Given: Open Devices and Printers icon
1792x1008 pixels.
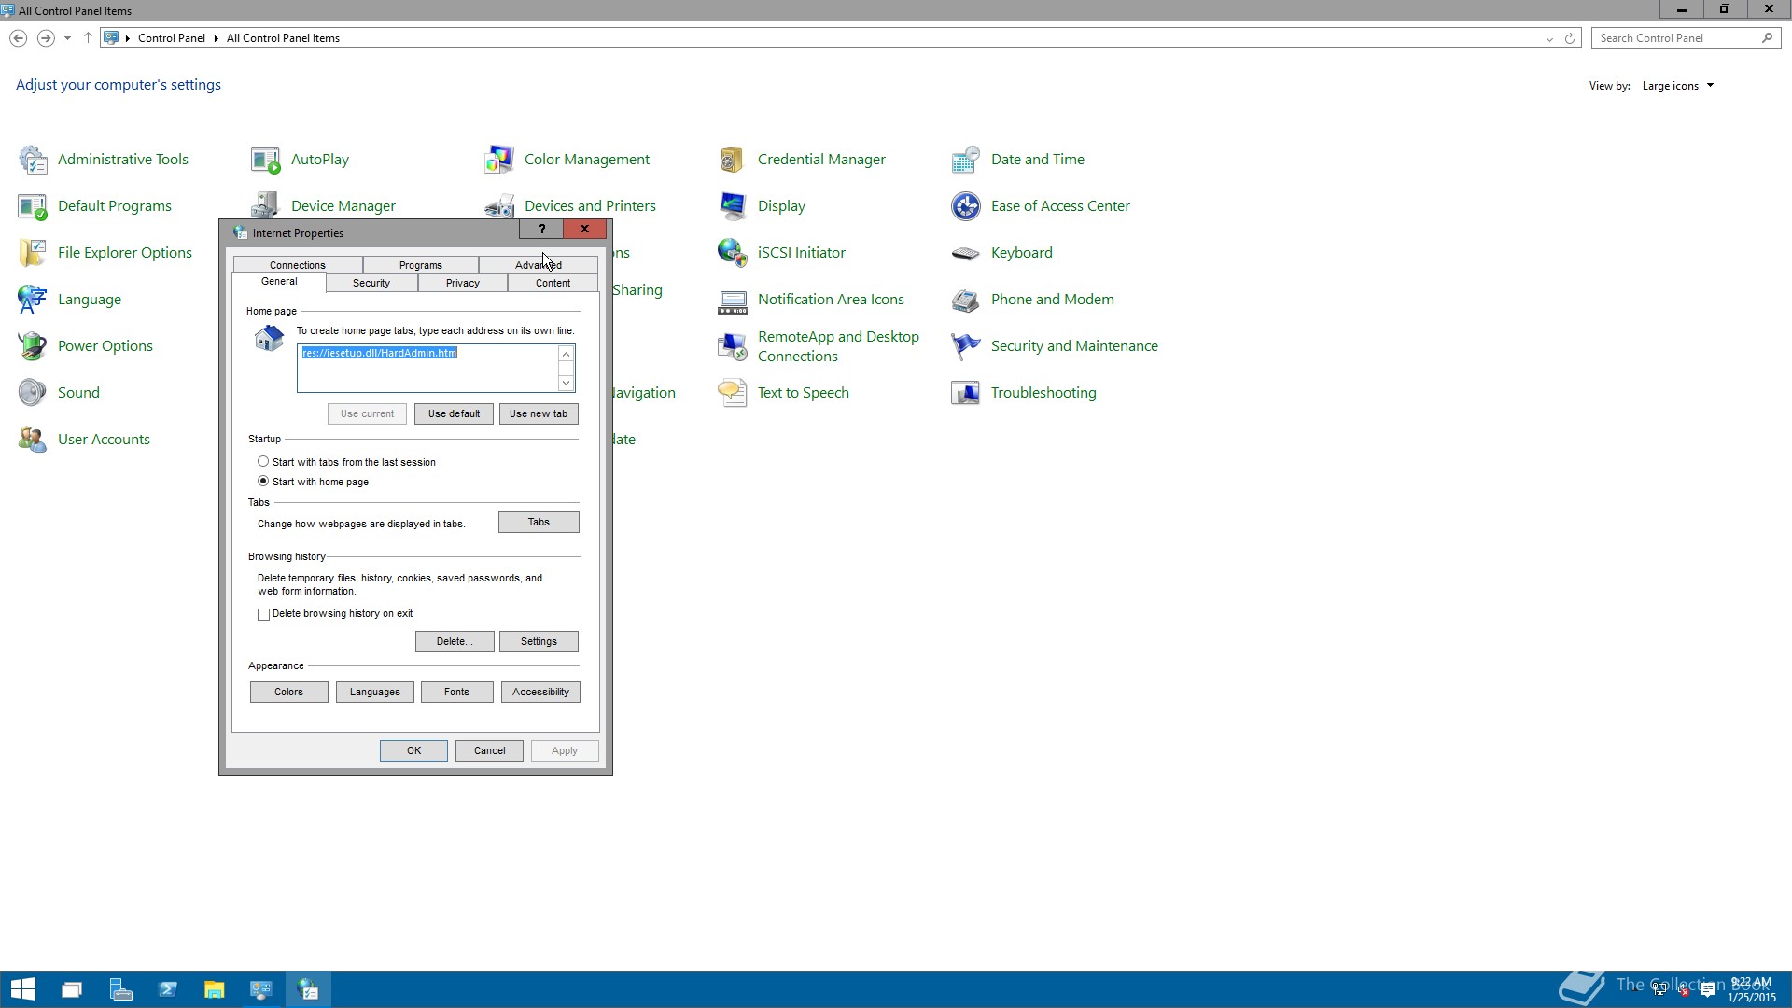Looking at the screenshot, I should pyautogui.click(x=499, y=204).
